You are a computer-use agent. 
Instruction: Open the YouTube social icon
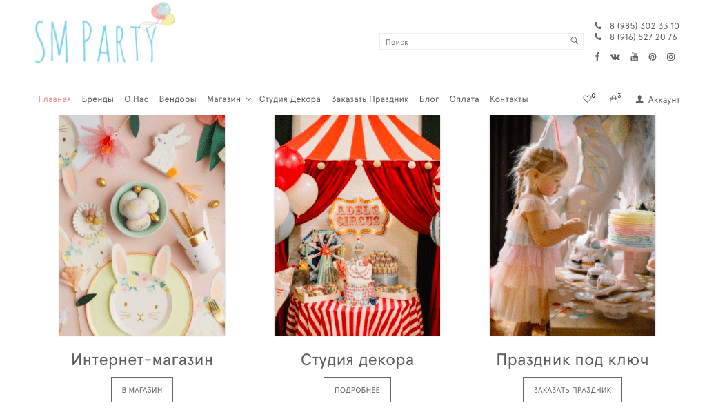click(635, 56)
